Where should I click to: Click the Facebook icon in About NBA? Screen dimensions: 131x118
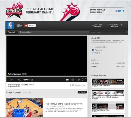pyautogui.click(x=93, y=50)
